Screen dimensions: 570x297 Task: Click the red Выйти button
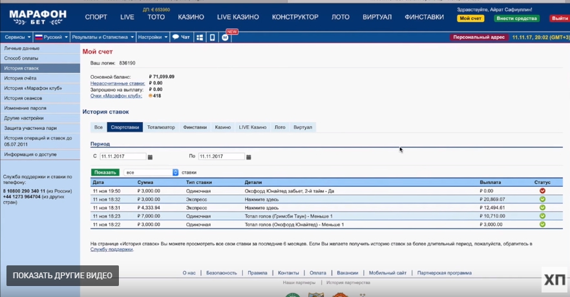pos(560,18)
